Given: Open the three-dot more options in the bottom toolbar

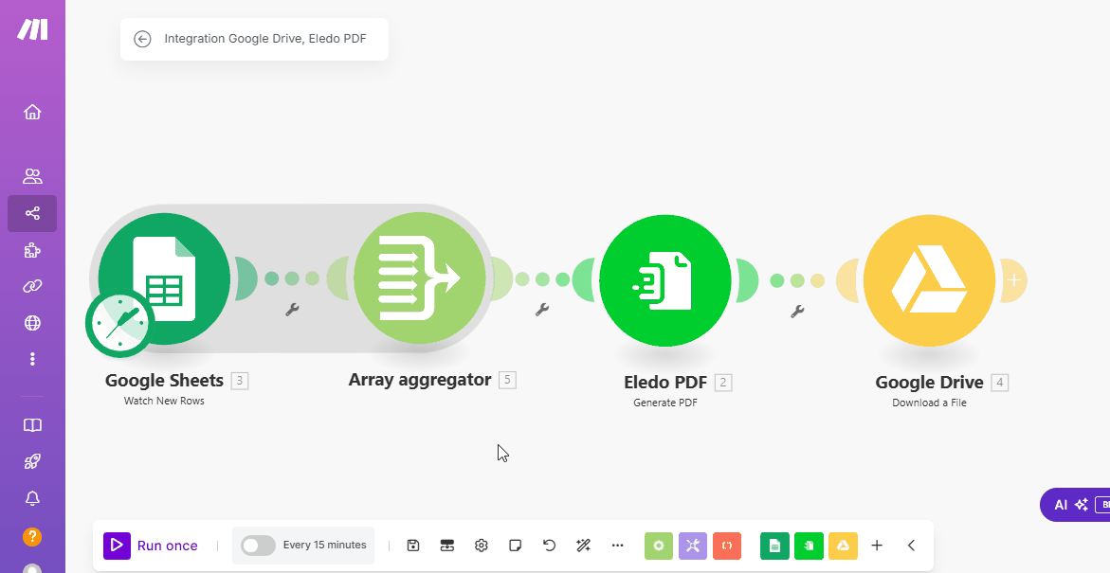Looking at the screenshot, I should (618, 546).
